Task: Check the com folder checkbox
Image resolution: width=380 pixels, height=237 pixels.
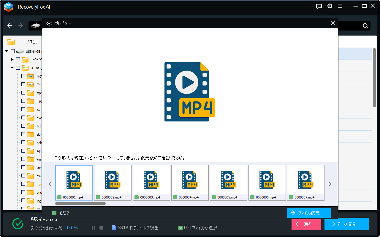Action: click(23, 167)
